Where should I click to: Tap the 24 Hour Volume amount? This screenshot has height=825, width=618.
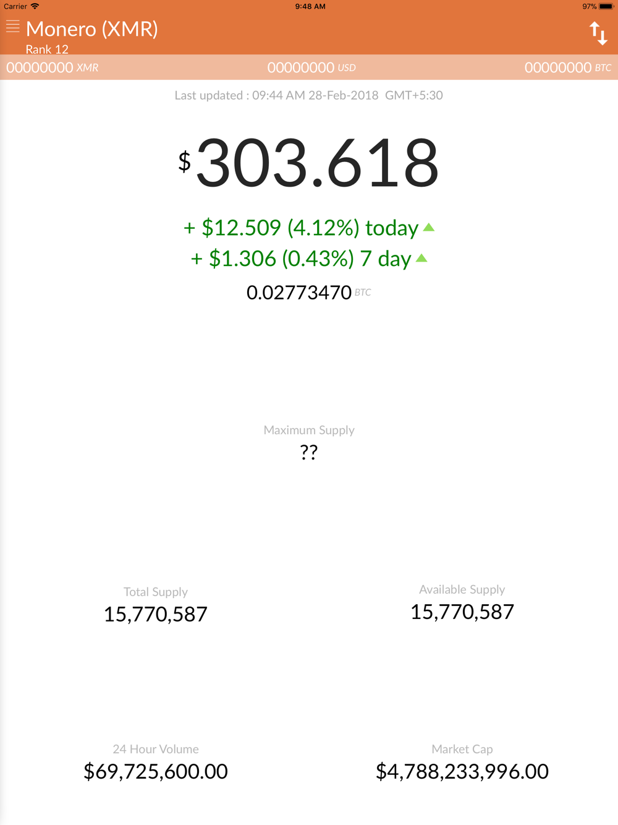pyautogui.click(x=156, y=771)
